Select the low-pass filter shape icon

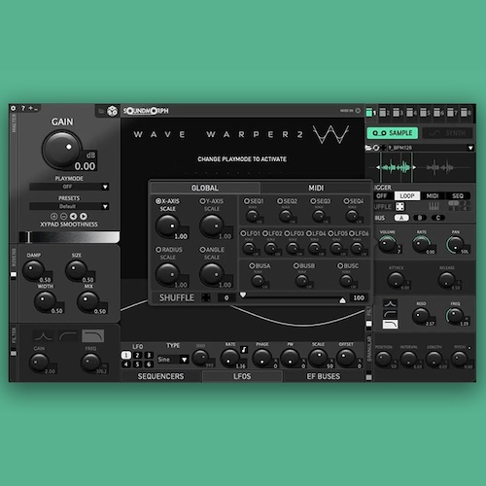tap(93, 336)
